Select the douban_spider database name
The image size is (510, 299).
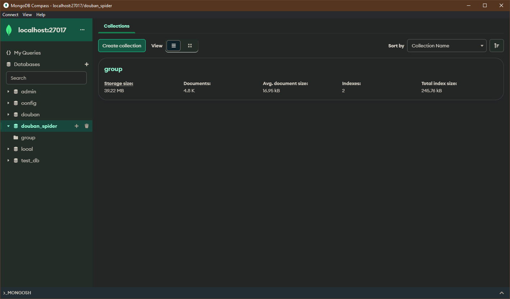coord(39,126)
